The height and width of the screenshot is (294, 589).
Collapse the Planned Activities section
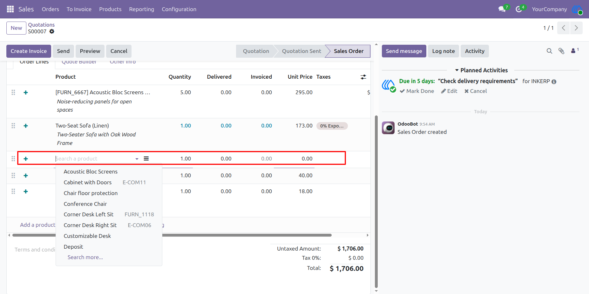pyautogui.click(x=481, y=70)
